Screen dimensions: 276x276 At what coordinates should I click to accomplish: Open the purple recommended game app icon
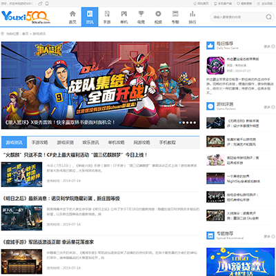pos(215,66)
